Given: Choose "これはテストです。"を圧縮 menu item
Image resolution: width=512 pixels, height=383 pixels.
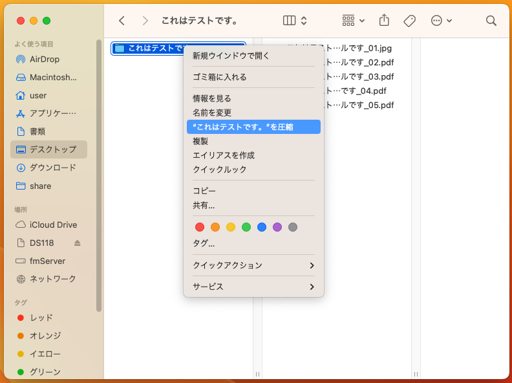Looking at the screenshot, I should pos(253,127).
